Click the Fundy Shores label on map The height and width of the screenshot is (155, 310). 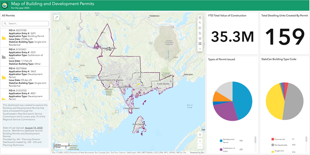click(163, 84)
